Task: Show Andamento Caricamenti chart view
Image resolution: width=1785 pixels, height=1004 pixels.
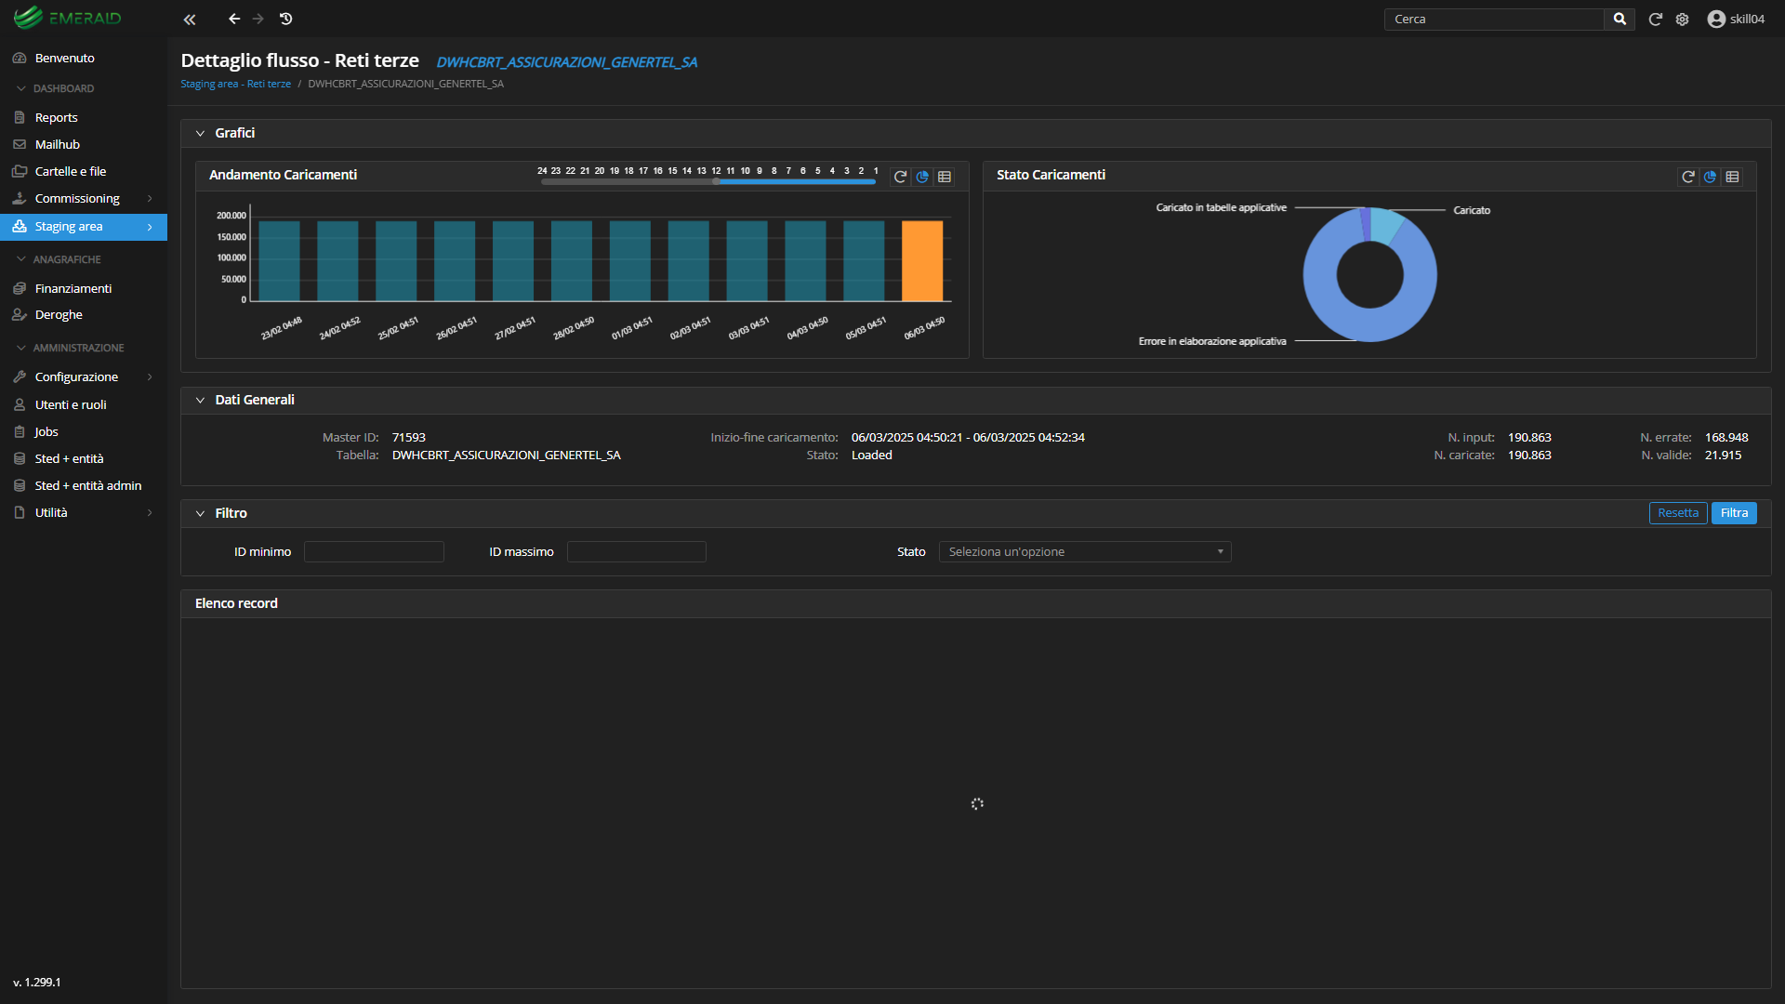Action: (x=922, y=177)
